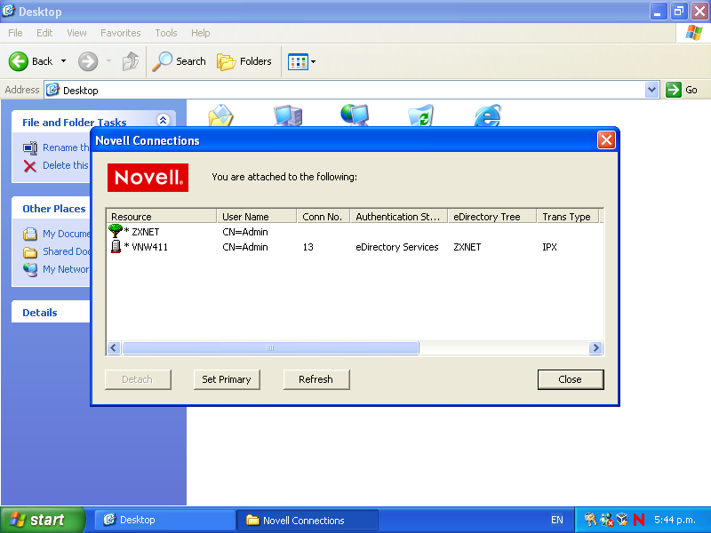Click the list's horizontal scrollbar left arrow
Image resolution: width=711 pixels, height=533 pixels.
pyautogui.click(x=114, y=347)
